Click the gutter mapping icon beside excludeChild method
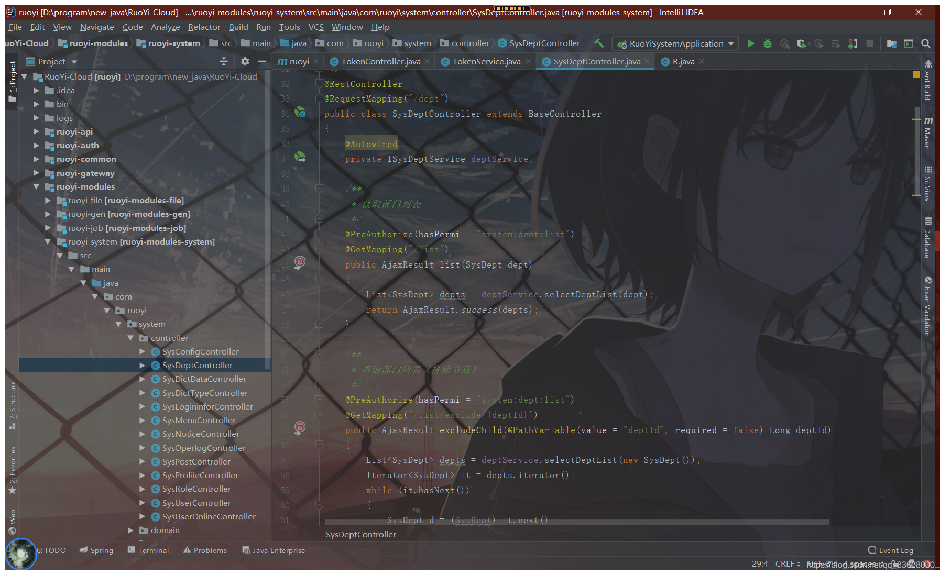Viewport: 940px width, 575px height. tap(300, 428)
